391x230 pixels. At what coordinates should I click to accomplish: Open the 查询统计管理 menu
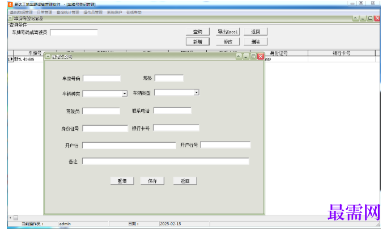coord(67,12)
